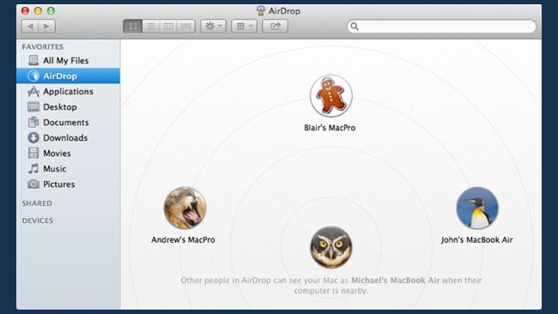
Task: Open the Action gear dropdown menu
Action: 213,27
